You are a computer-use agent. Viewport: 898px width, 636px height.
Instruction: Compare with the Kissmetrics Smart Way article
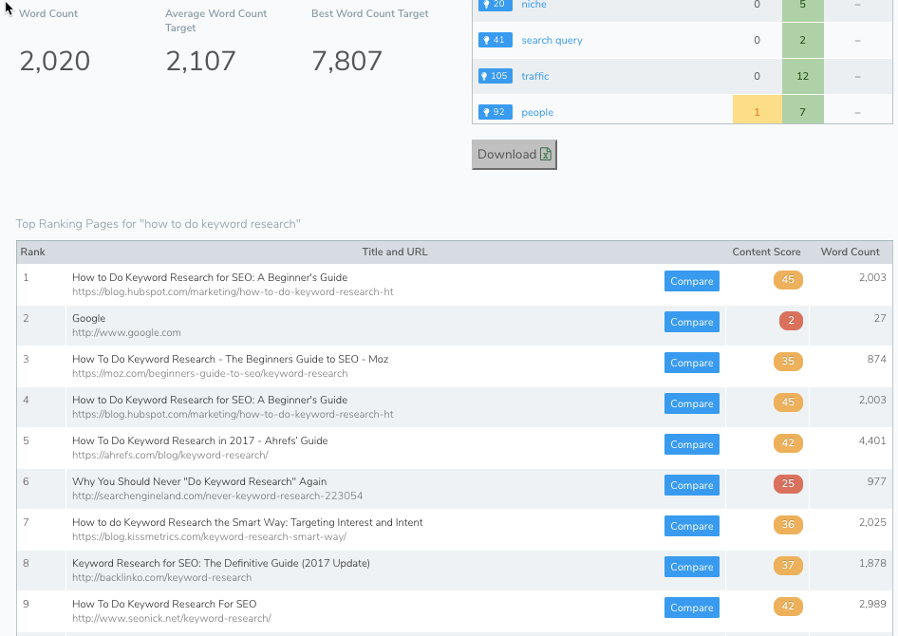(691, 526)
